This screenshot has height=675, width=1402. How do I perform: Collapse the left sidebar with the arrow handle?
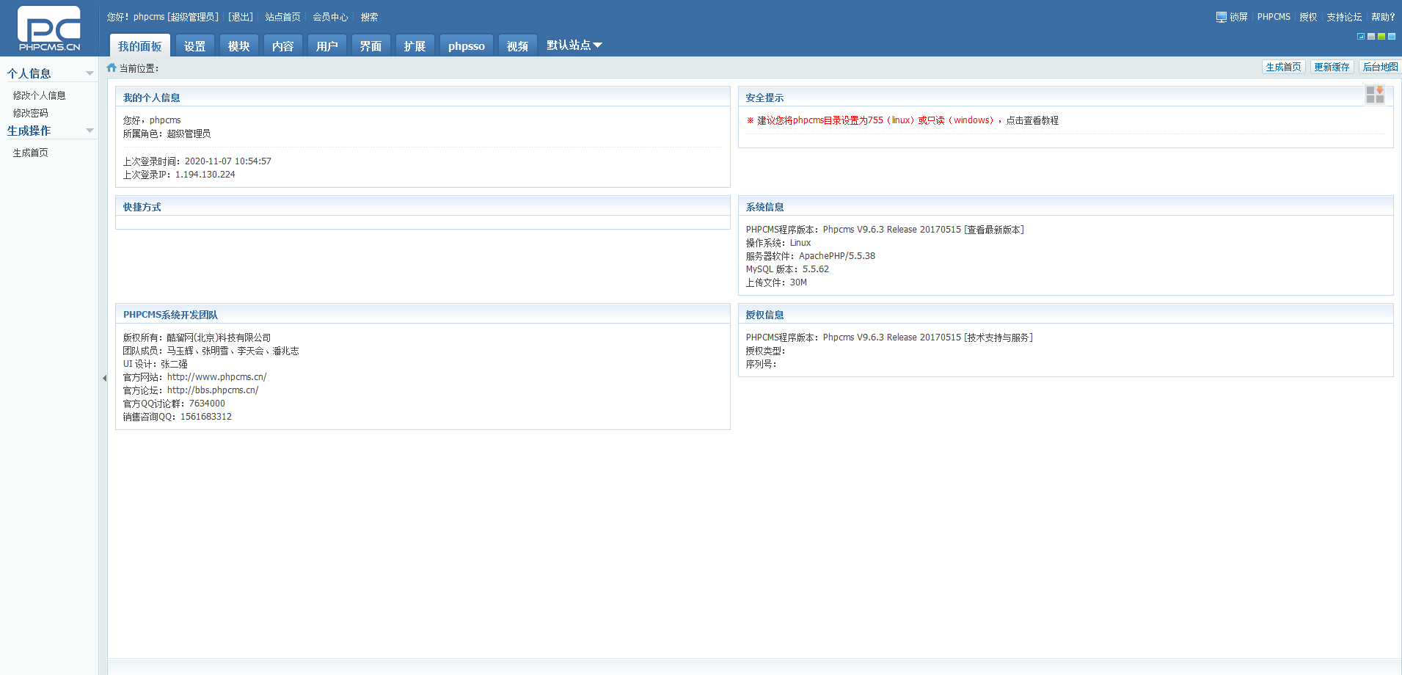tap(104, 379)
